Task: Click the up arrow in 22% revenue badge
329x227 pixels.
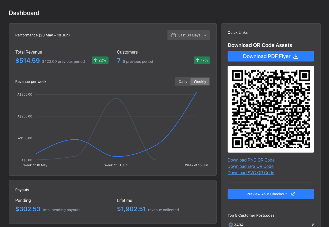Action: coord(95,60)
